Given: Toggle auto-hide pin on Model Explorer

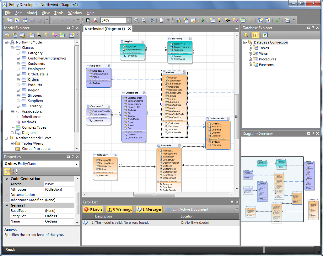Looking at the screenshot, I should (73, 28).
